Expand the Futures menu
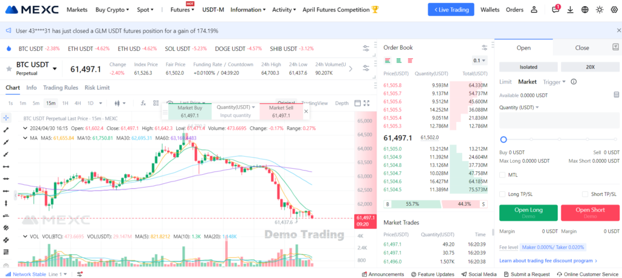 (182, 10)
